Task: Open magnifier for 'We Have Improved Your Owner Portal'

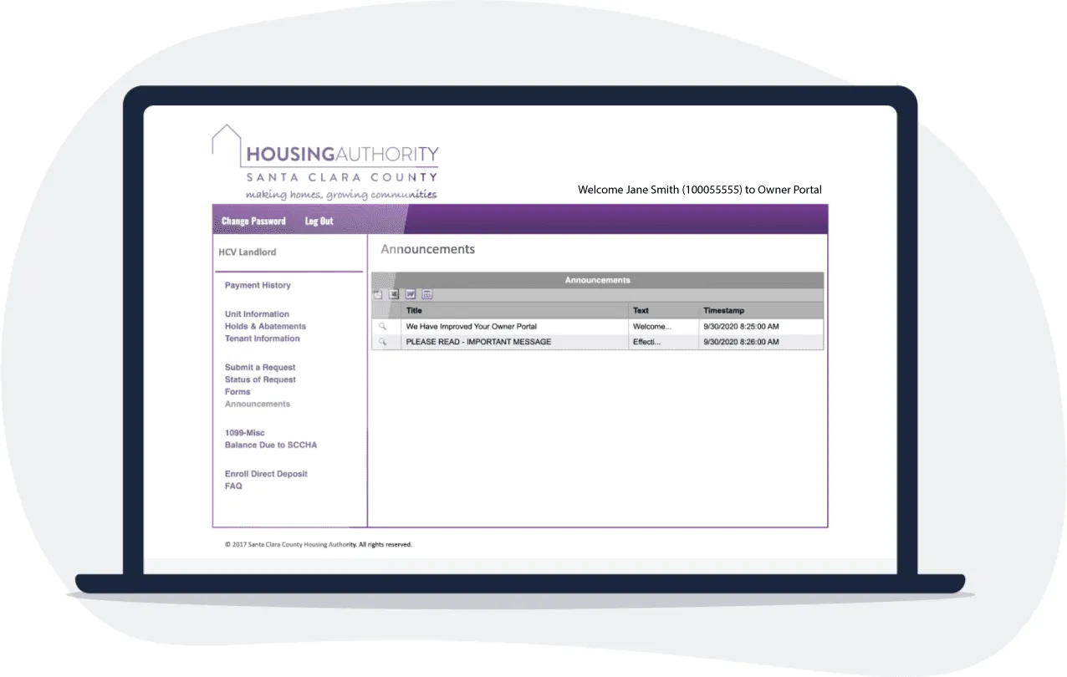Action: (383, 327)
